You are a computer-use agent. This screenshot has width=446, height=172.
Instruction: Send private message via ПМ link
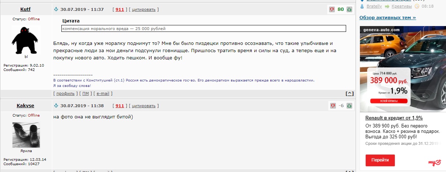[x=85, y=93]
